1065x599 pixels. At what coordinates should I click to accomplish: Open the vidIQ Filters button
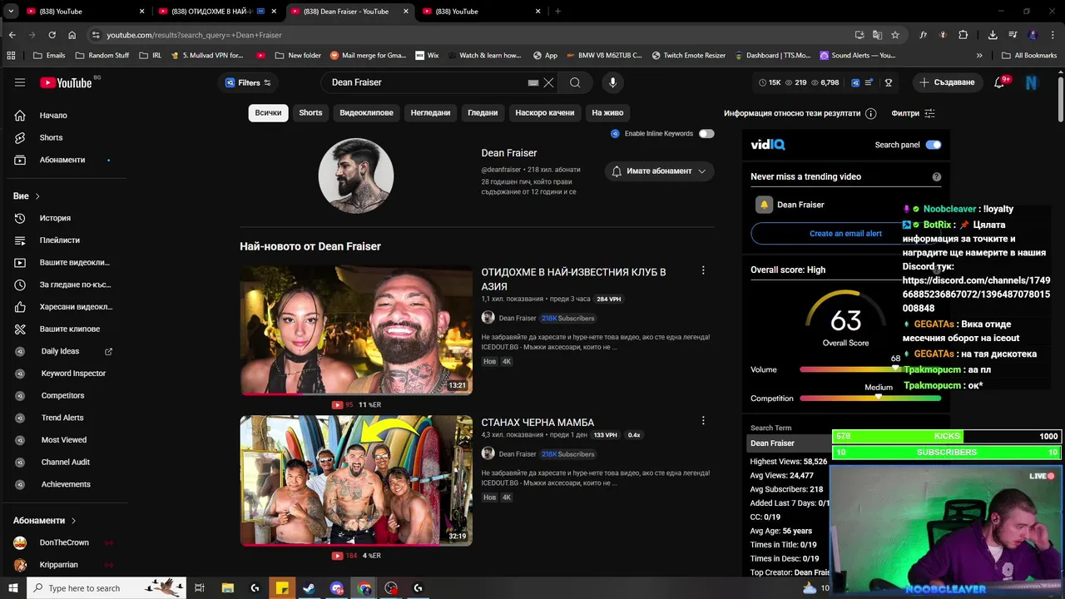tap(249, 82)
